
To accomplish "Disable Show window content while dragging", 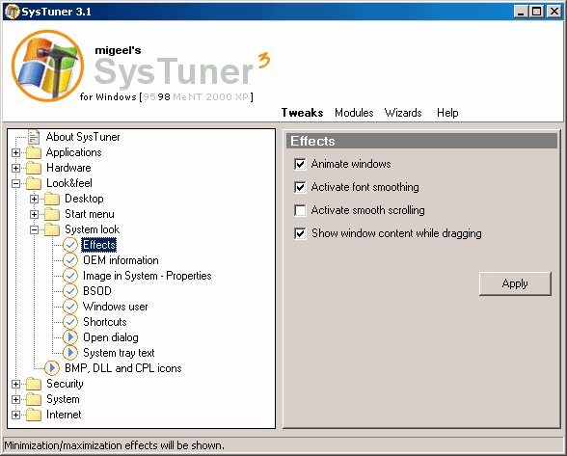I will coord(300,233).
